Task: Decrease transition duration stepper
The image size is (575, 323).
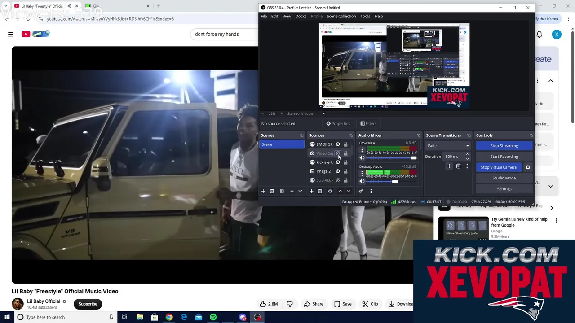Action: 467,159
